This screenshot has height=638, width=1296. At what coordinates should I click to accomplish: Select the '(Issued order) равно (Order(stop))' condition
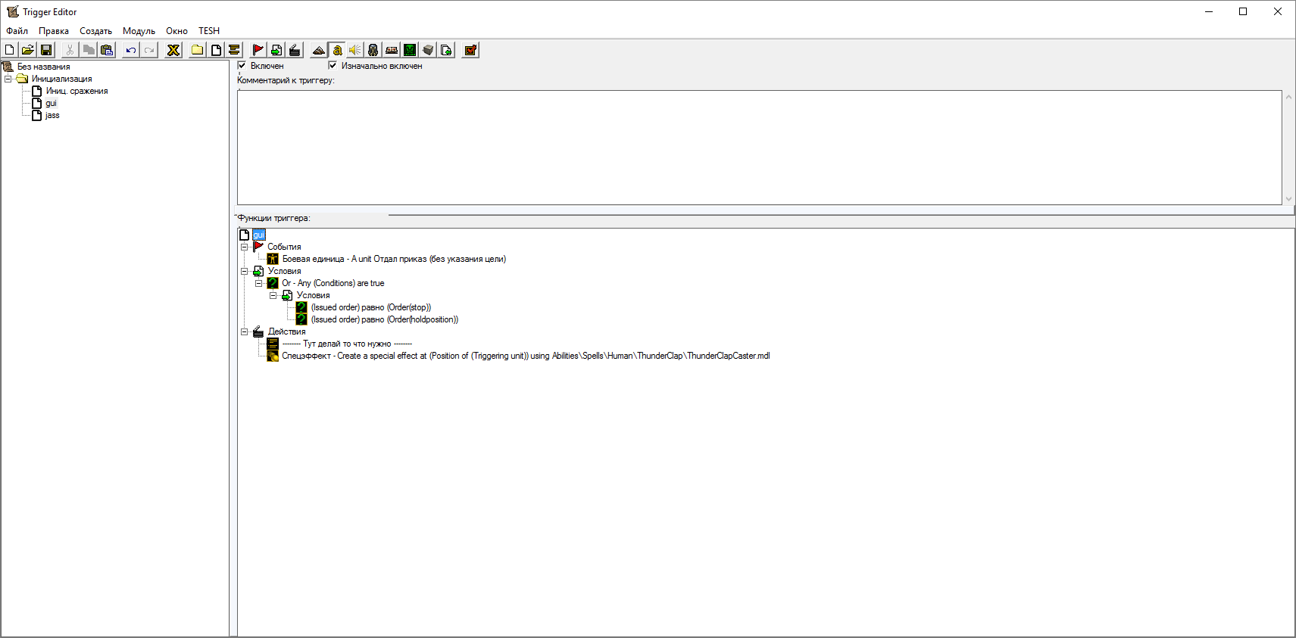tap(371, 307)
